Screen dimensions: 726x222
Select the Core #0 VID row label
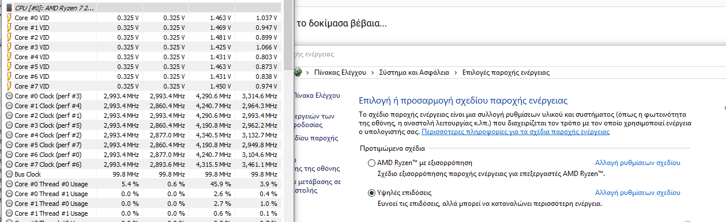(x=32, y=18)
